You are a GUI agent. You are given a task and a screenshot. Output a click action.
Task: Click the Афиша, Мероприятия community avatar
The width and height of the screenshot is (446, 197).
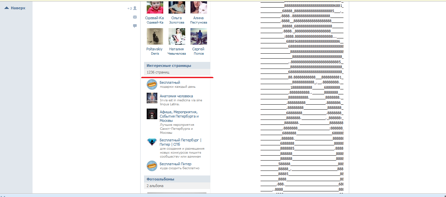click(152, 114)
